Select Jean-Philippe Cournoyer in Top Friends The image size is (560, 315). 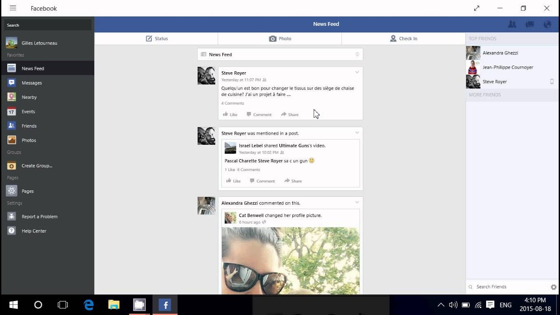pos(513,67)
